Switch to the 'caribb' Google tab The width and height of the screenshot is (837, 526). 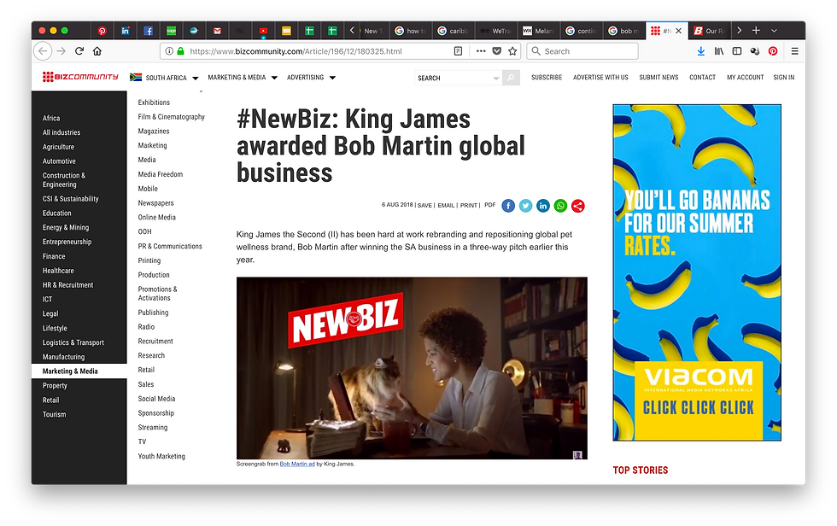454,31
